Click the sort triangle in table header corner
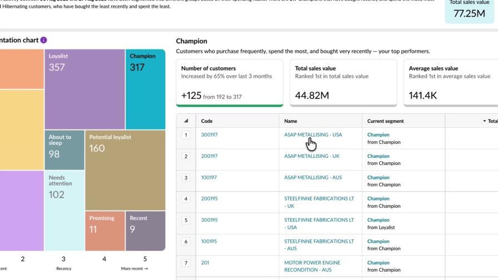This screenshot has width=498, height=280. [186, 121]
